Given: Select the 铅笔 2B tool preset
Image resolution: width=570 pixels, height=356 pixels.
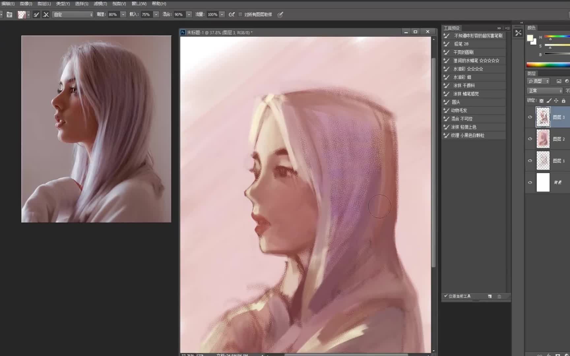Looking at the screenshot, I should pos(462,44).
